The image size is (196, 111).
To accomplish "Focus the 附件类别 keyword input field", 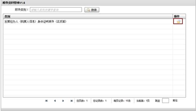I will (x=56, y=10).
